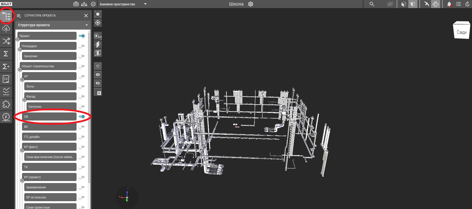Close the Структура проекта panel

tap(86, 16)
